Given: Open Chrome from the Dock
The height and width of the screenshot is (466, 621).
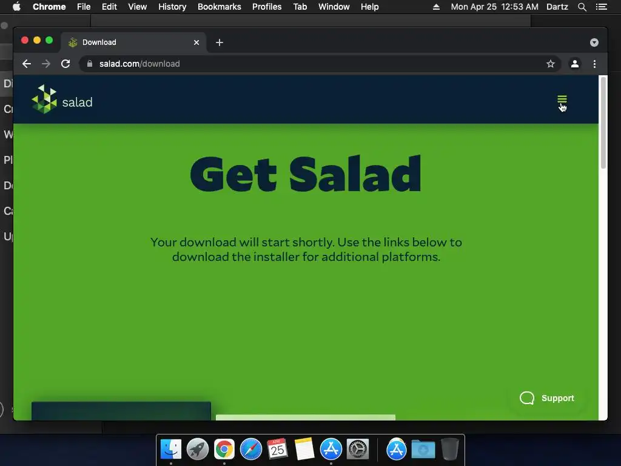Looking at the screenshot, I should pos(224,449).
